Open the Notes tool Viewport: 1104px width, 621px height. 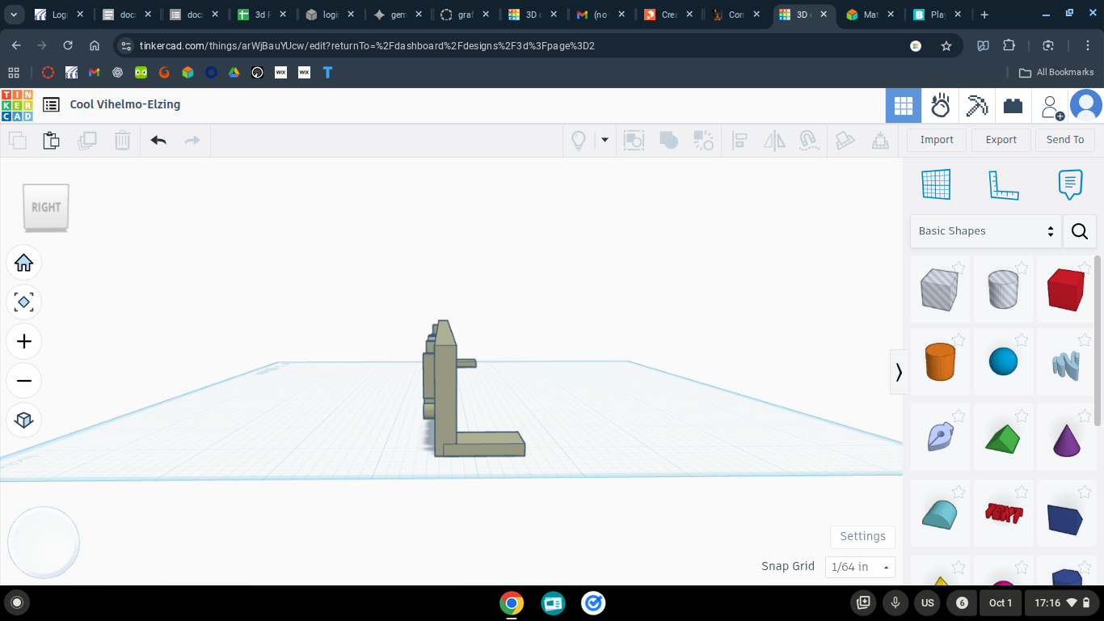click(1070, 184)
